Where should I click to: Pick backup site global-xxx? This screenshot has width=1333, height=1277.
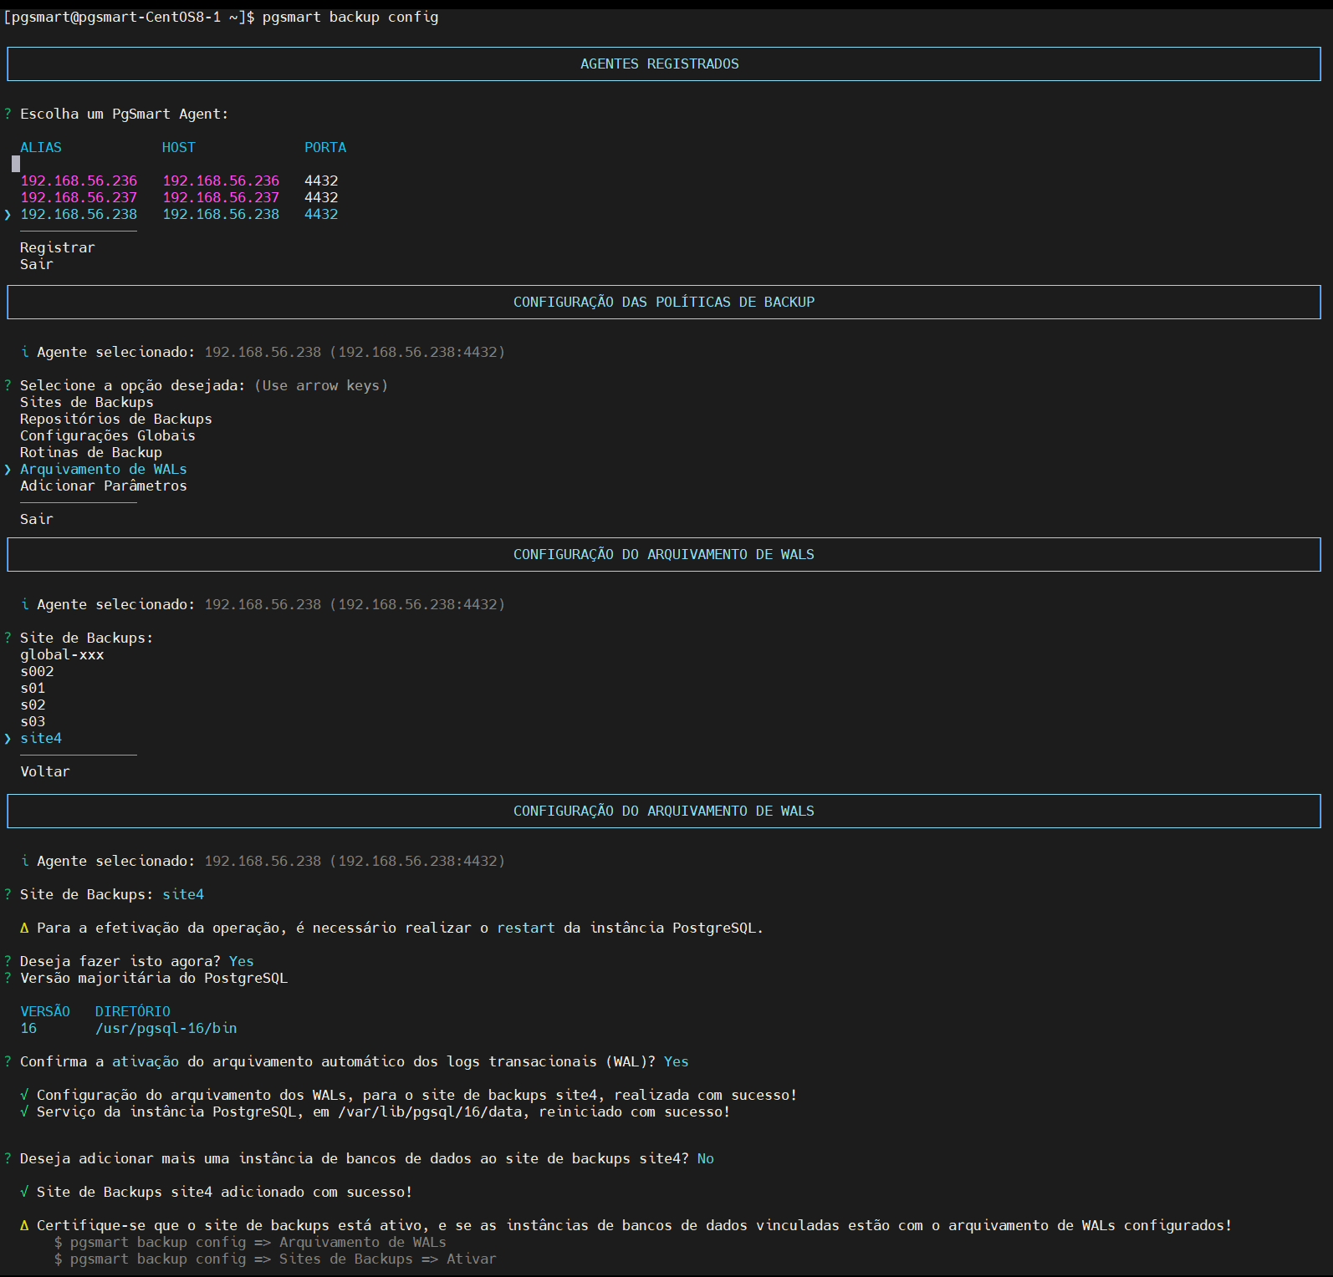pyautogui.click(x=62, y=654)
